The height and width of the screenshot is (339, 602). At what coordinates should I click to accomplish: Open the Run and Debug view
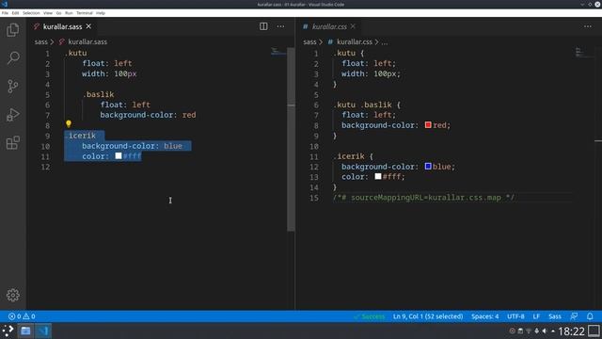pos(12,115)
